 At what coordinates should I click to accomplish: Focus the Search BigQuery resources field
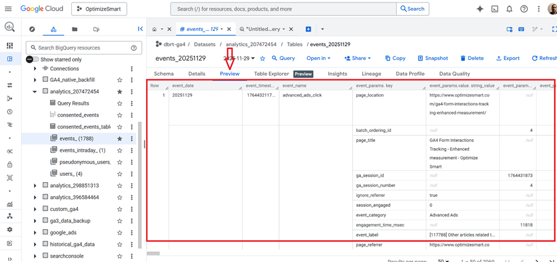(84, 48)
